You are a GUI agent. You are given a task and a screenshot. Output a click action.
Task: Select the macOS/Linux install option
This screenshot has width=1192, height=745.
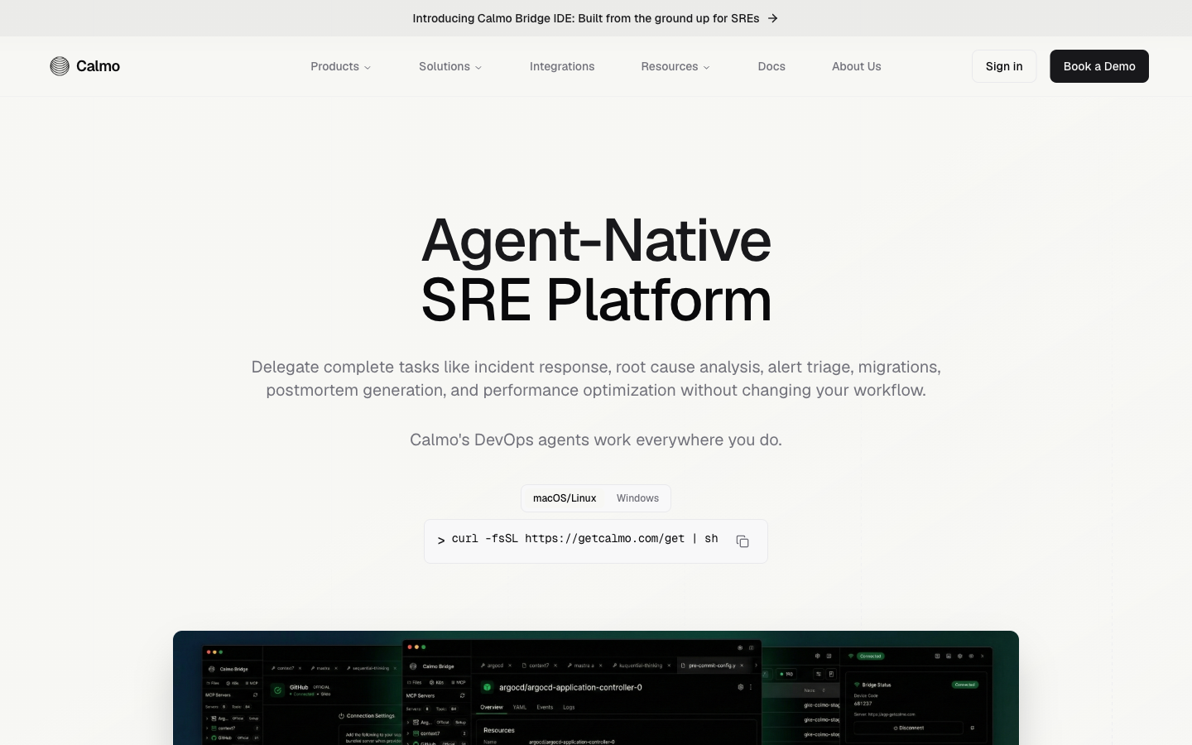[x=565, y=498]
